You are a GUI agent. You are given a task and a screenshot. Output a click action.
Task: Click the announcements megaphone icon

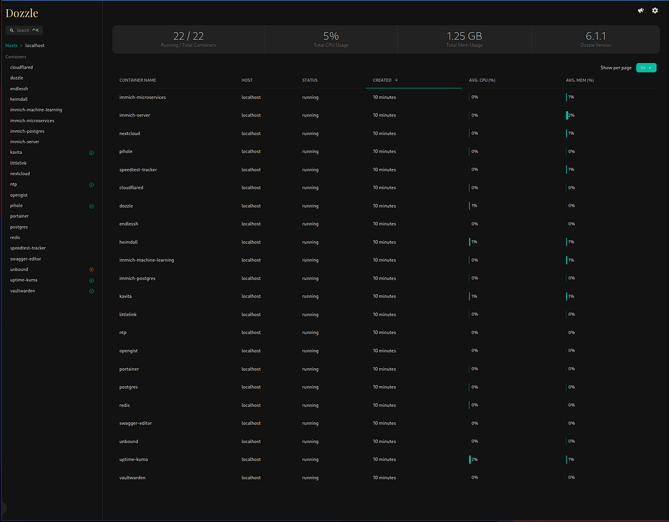pos(641,11)
